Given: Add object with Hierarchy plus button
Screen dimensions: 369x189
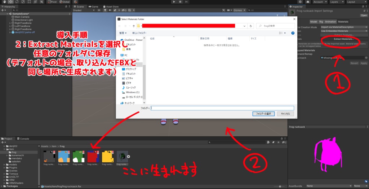Looking at the screenshot, I should point(3,10).
